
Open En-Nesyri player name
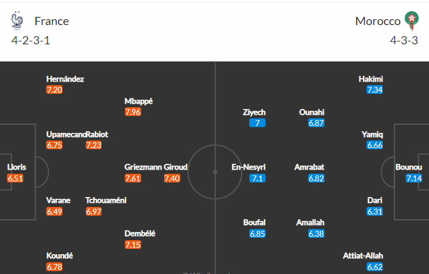point(249,167)
